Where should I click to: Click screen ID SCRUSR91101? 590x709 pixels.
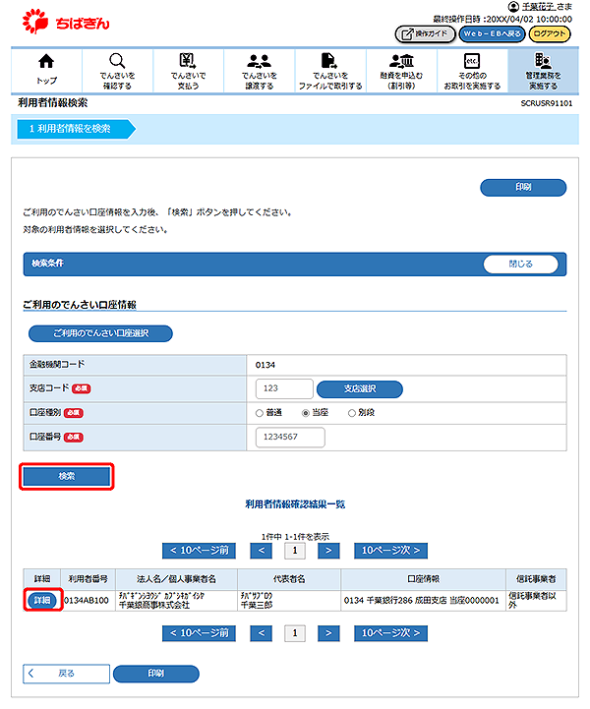(x=546, y=103)
